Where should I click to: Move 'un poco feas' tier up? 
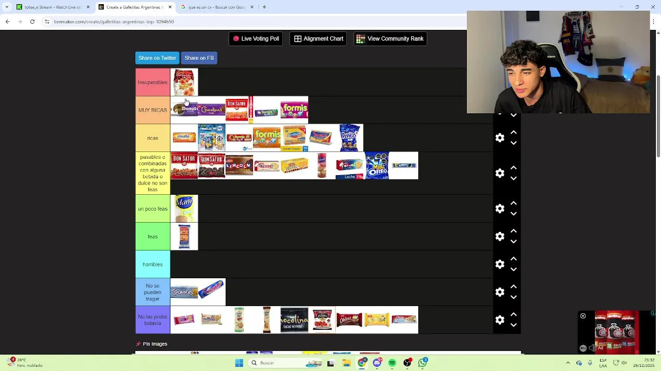pyautogui.click(x=513, y=204)
